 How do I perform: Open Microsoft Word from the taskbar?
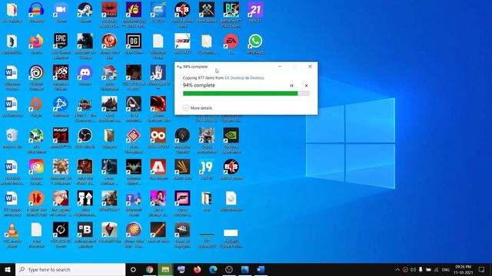pyautogui.click(x=261, y=269)
